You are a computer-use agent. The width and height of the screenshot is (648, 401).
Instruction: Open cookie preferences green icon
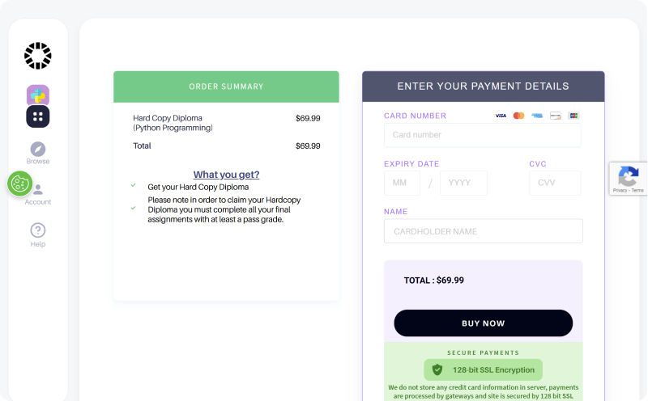click(x=19, y=184)
